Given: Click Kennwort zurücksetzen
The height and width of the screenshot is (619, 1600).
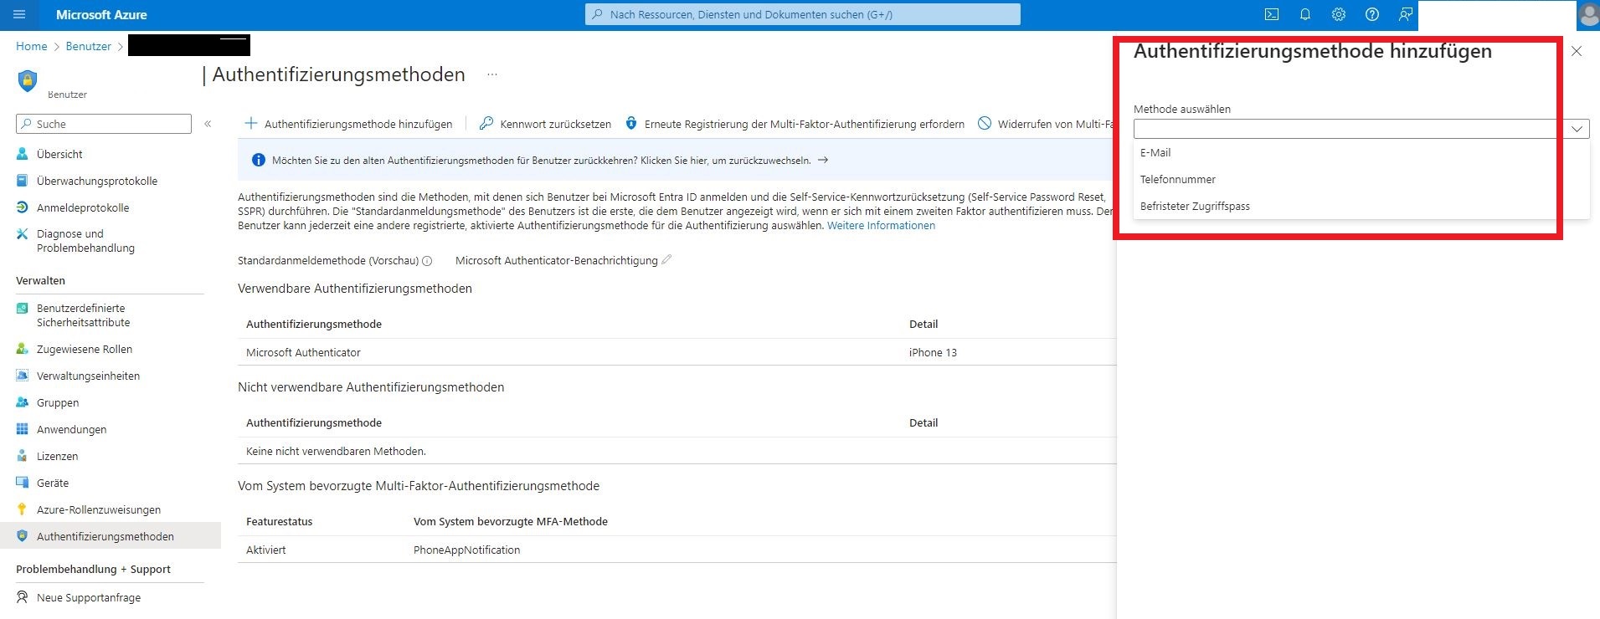Looking at the screenshot, I should point(545,124).
